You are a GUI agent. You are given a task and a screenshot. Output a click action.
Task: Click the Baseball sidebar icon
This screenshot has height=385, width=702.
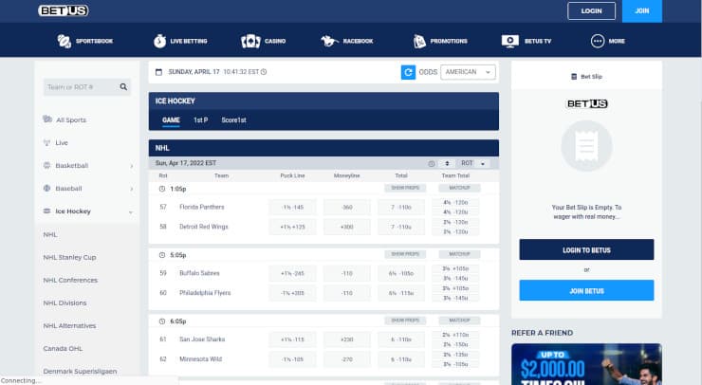point(46,189)
